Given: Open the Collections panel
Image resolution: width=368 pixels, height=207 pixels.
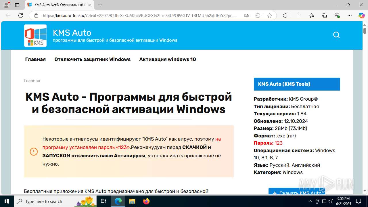Looking at the screenshot, I should (324, 16).
